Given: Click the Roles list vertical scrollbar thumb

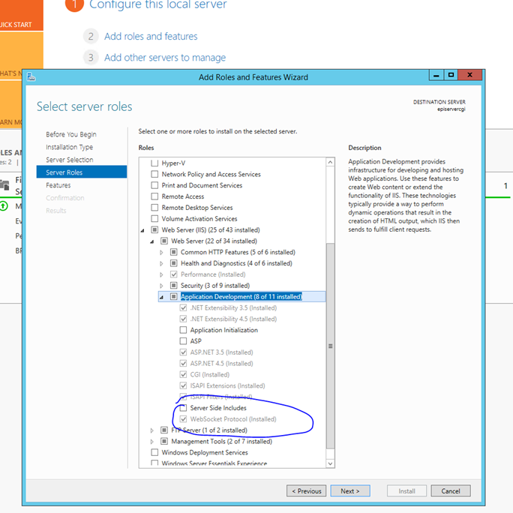Looking at the screenshot, I should click(330, 345).
